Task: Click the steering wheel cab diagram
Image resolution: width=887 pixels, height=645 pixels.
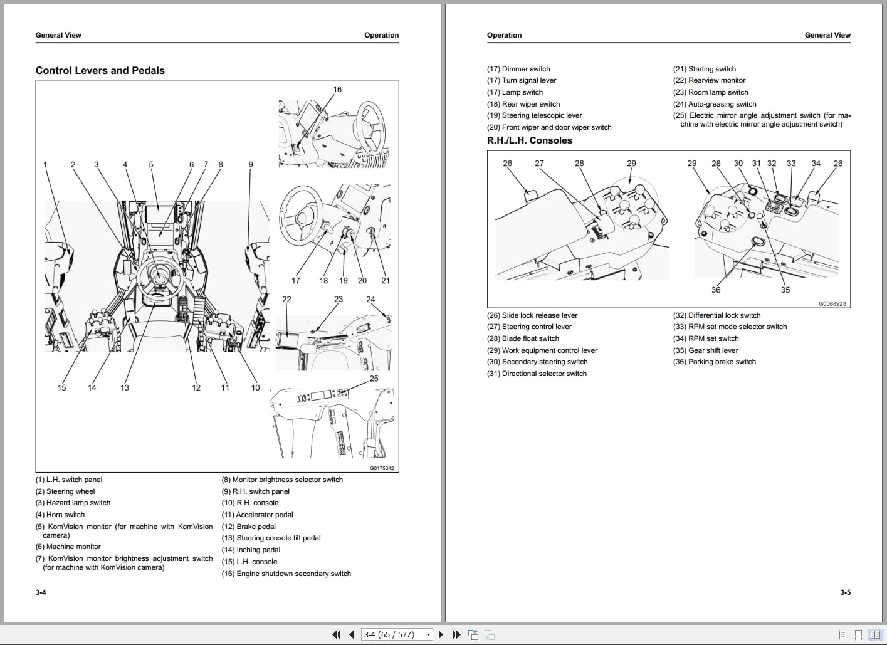Action: pos(157,276)
